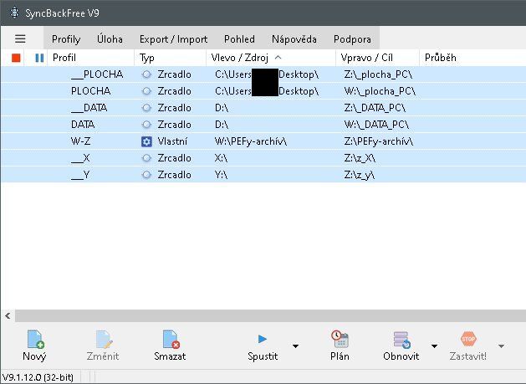Open the Profily menu
Screen dimensions: 526x384
coord(66,39)
